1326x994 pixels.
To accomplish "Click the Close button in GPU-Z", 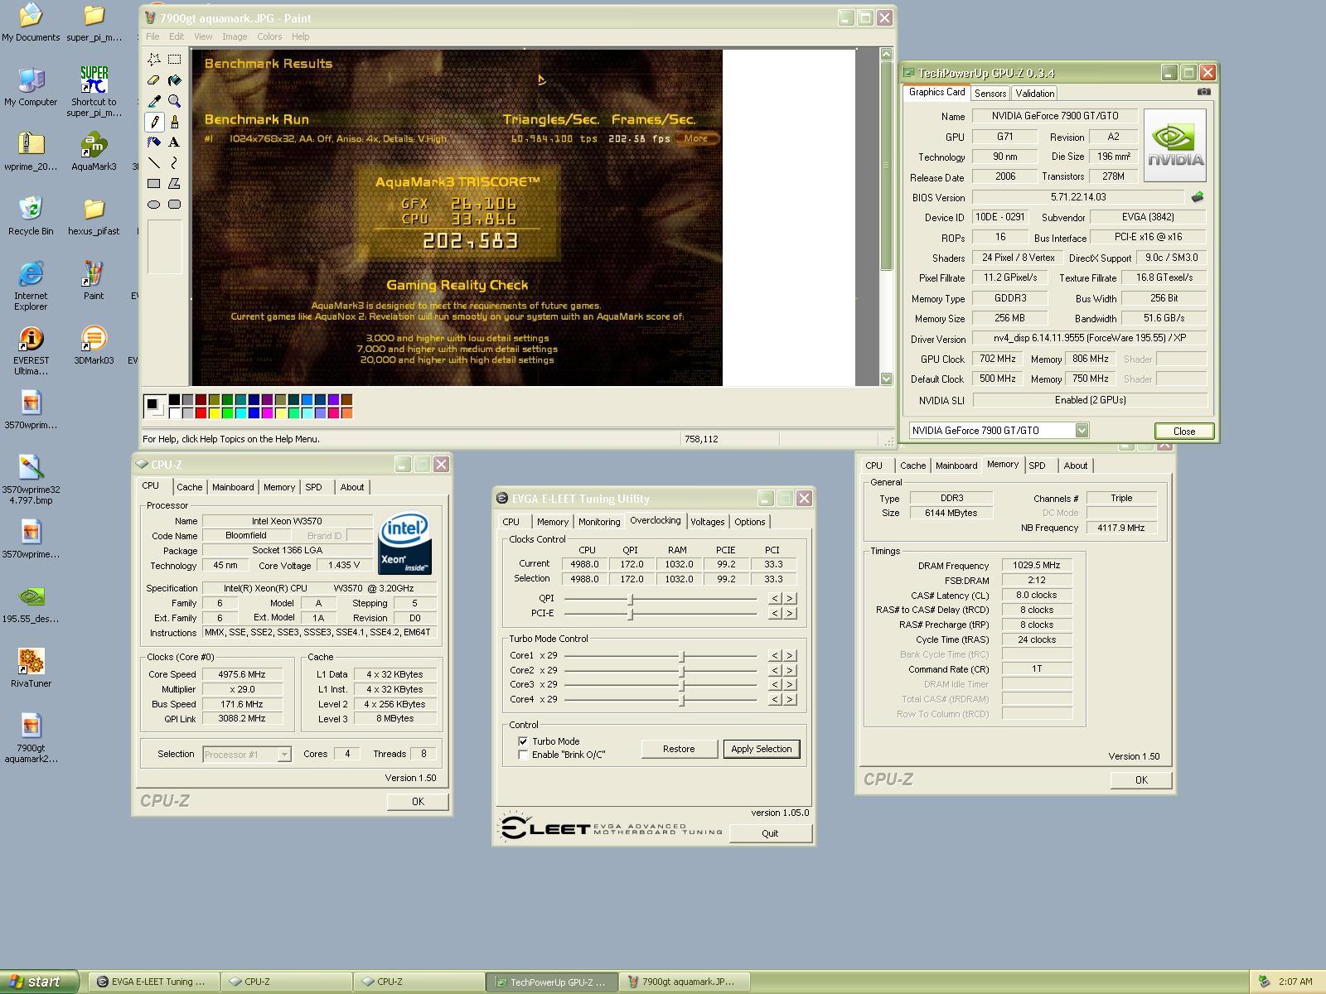I will click(x=1184, y=431).
